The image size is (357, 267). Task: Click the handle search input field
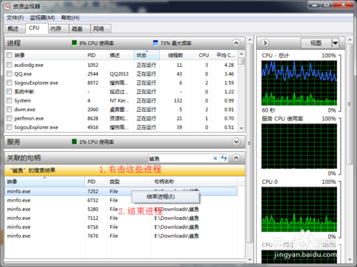click(x=180, y=158)
